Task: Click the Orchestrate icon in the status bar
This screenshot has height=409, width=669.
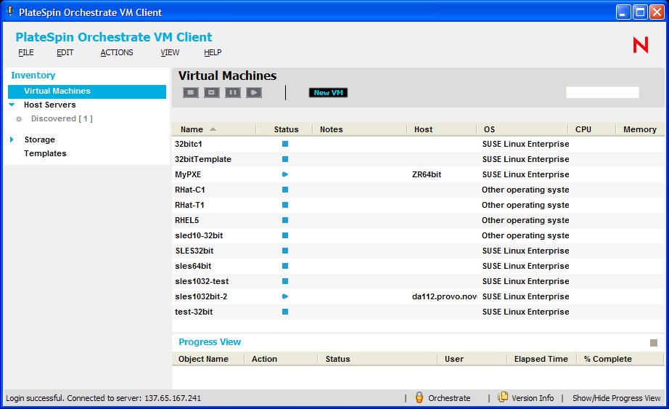Action: point(419,398)
